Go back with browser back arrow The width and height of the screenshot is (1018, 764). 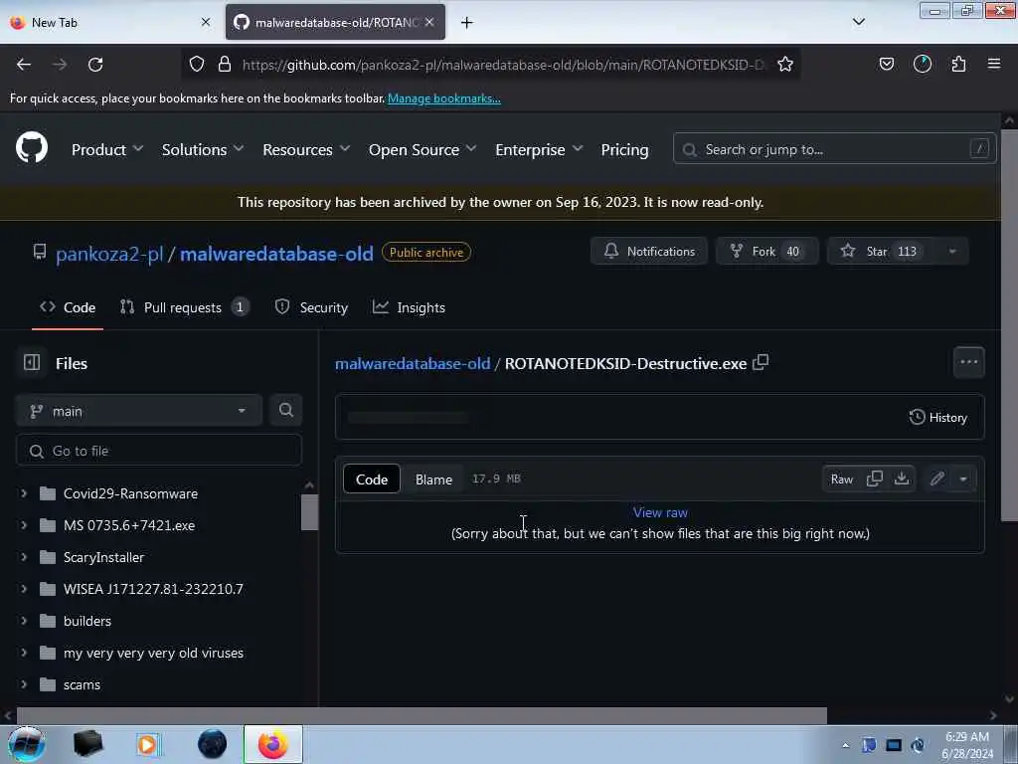tap(24, 64)
